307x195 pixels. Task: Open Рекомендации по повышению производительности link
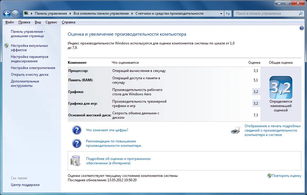114,144
